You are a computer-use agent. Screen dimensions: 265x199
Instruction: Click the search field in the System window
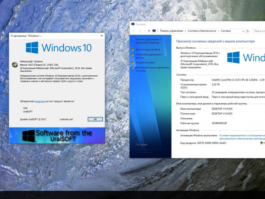coord(259,31)
